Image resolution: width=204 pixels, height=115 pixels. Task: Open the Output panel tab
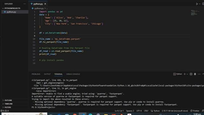[x=47, y=74]
